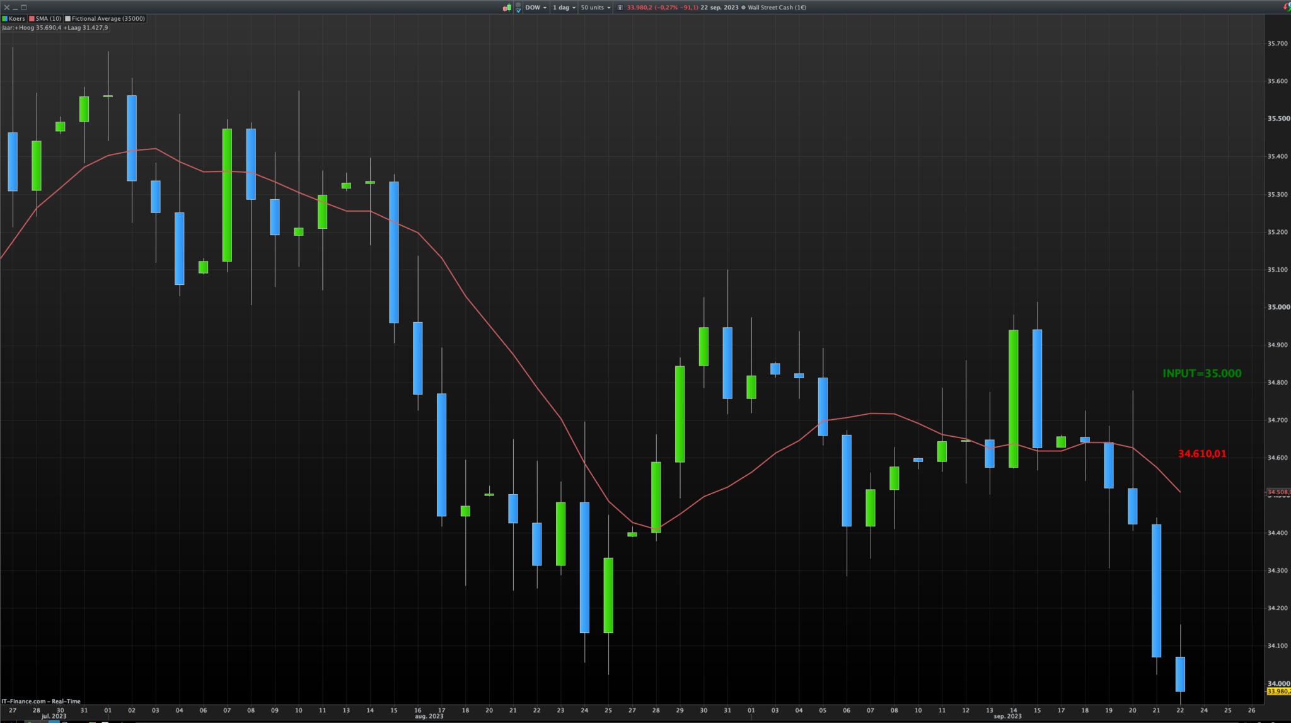1291x723 pixels.
Task: Click the Wall Street Cash (1€) label
Action: pyautogui.click(x=777, y=8)
